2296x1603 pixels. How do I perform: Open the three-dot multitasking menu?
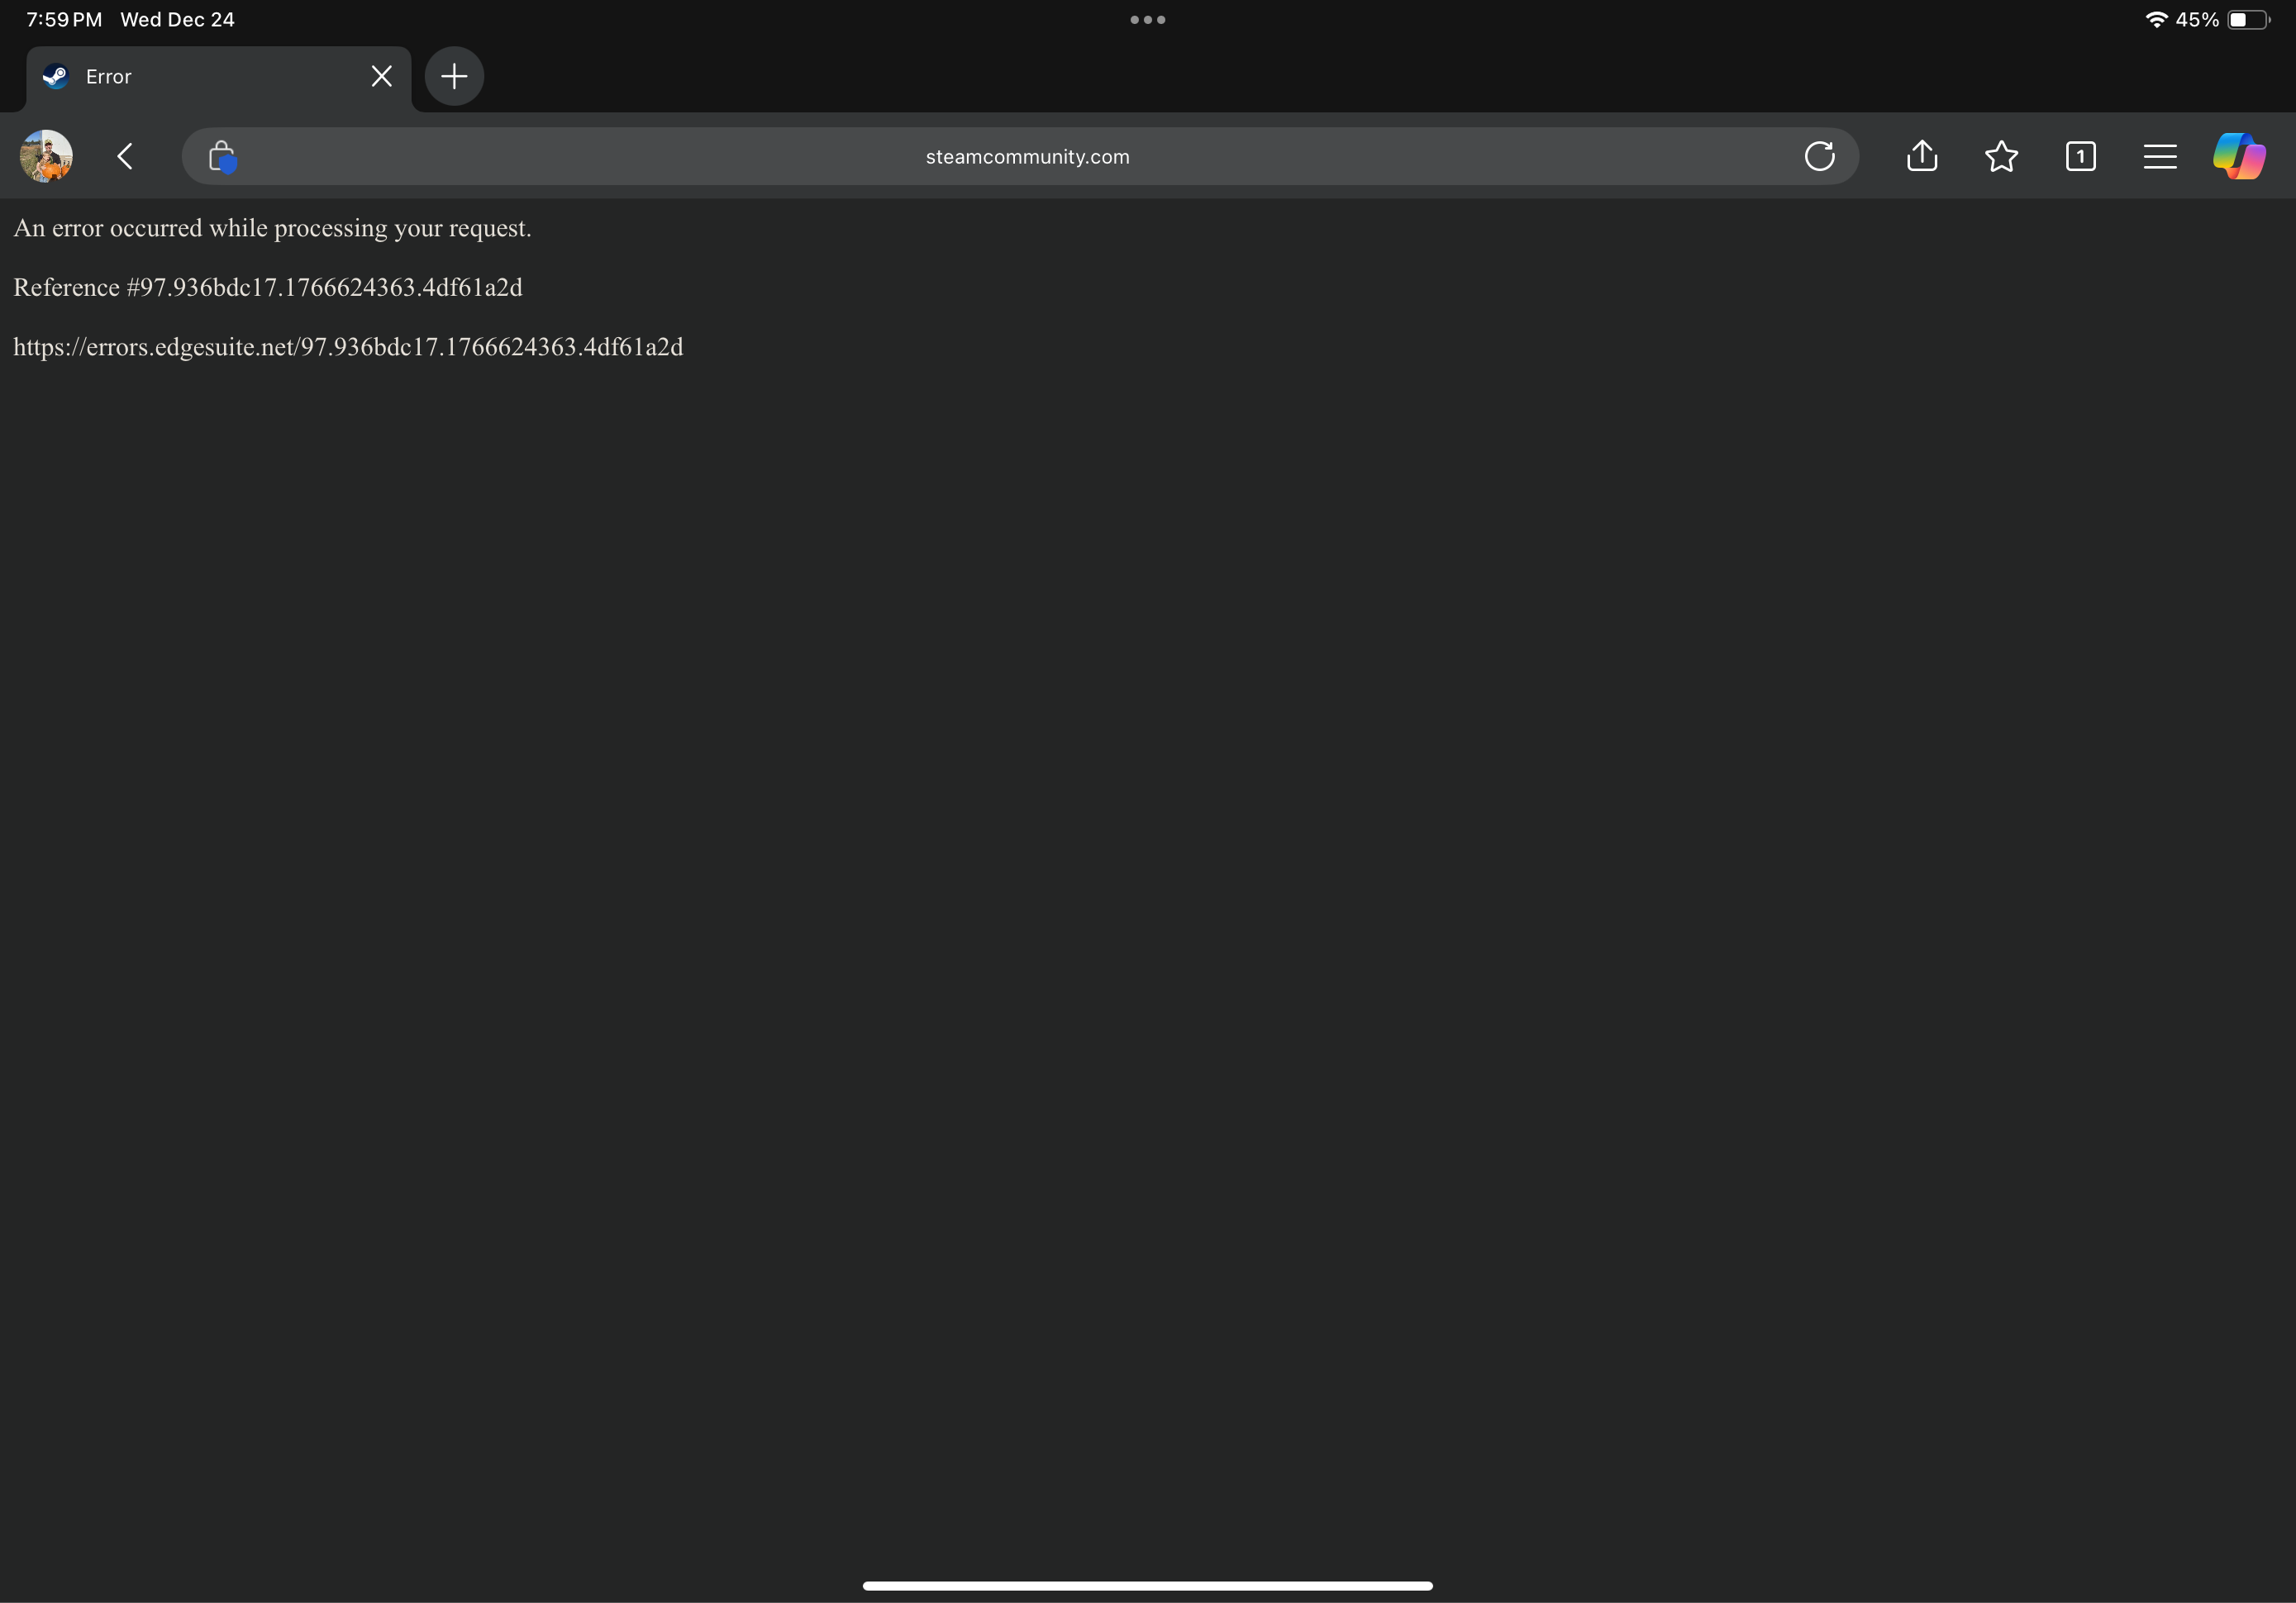pyautogui.click(x=1148, y=19)
